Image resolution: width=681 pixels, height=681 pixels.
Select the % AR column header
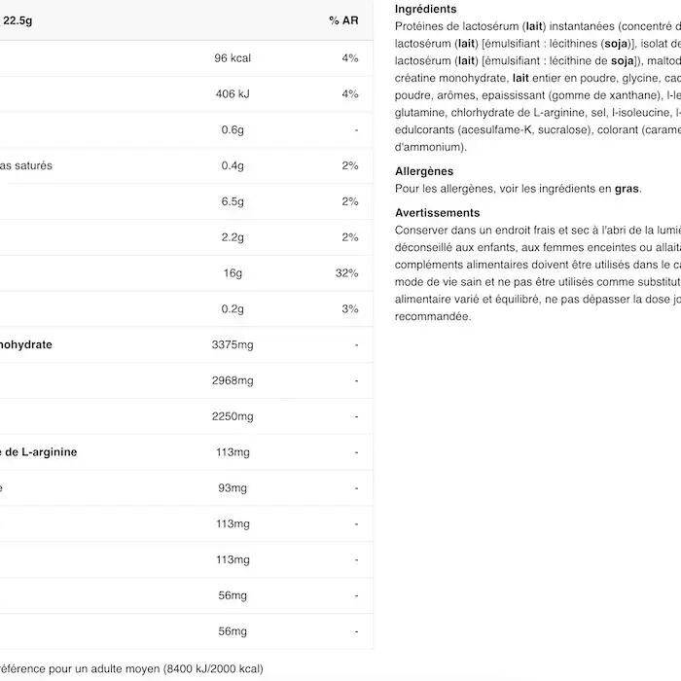click(x=343, y=21)
